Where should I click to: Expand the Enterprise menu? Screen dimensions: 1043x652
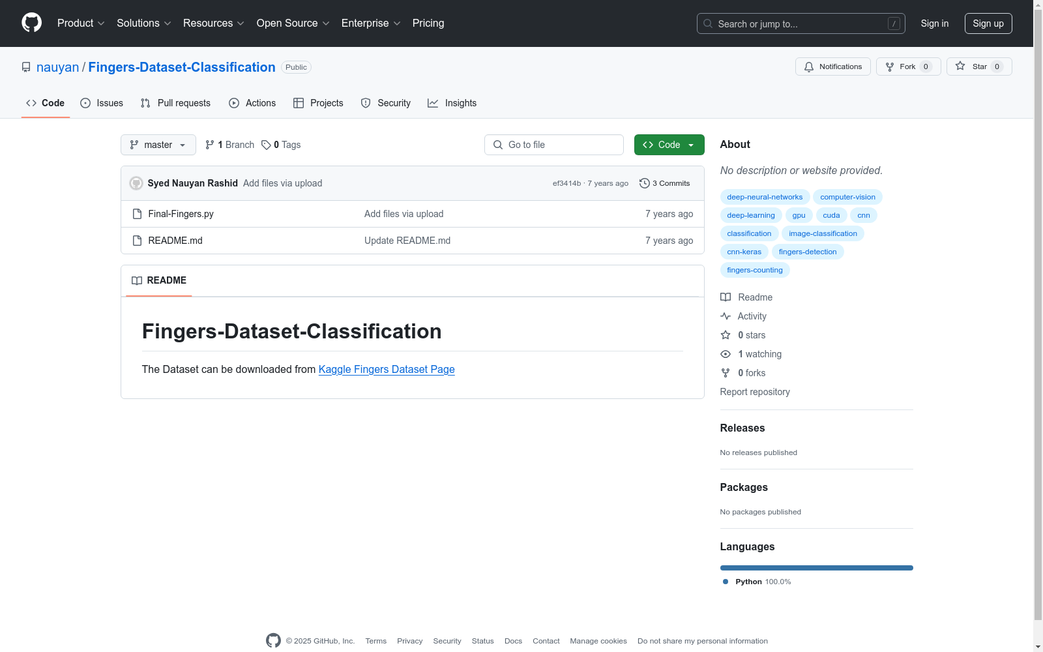(371, 23)
